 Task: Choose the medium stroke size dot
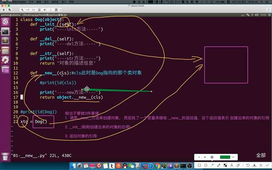point(205,157)
